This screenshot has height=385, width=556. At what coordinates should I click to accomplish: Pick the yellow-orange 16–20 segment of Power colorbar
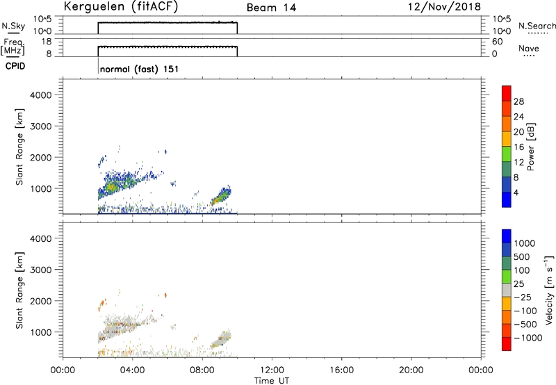pyautogui.click(x=507, y=139)
